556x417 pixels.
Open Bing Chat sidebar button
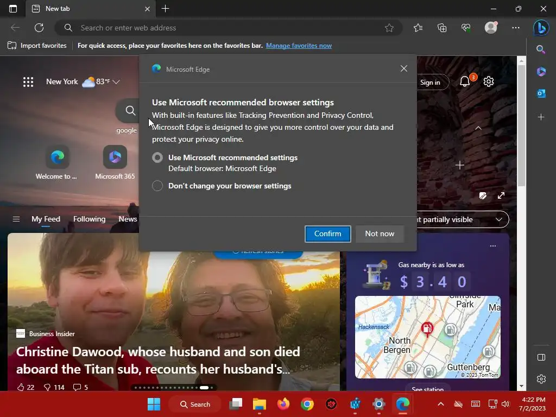click(541, 28)
